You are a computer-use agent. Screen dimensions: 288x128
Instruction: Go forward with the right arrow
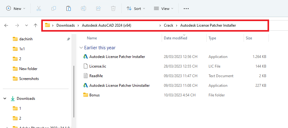pyautogui.click(x=17, y=25)
